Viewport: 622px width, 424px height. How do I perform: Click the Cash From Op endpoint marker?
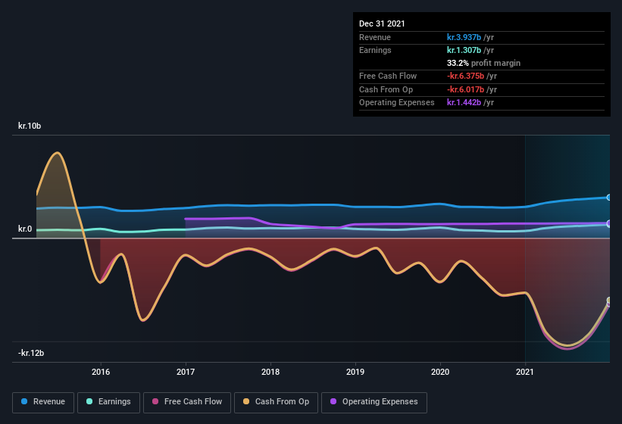609,301
